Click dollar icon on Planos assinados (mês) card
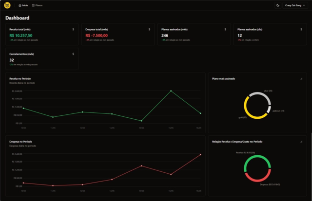Screen dimensions: 312x201 point(225,29)
